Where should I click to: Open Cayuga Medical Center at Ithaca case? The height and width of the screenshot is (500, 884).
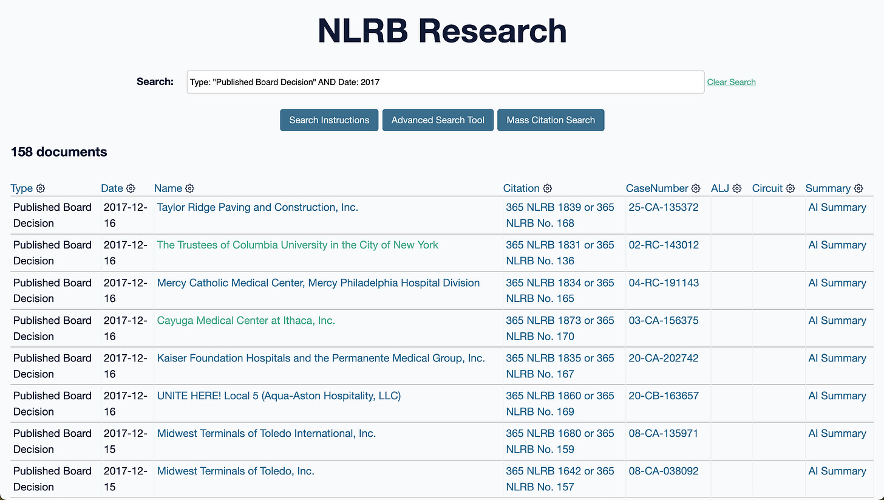click(x=246, y=320)
